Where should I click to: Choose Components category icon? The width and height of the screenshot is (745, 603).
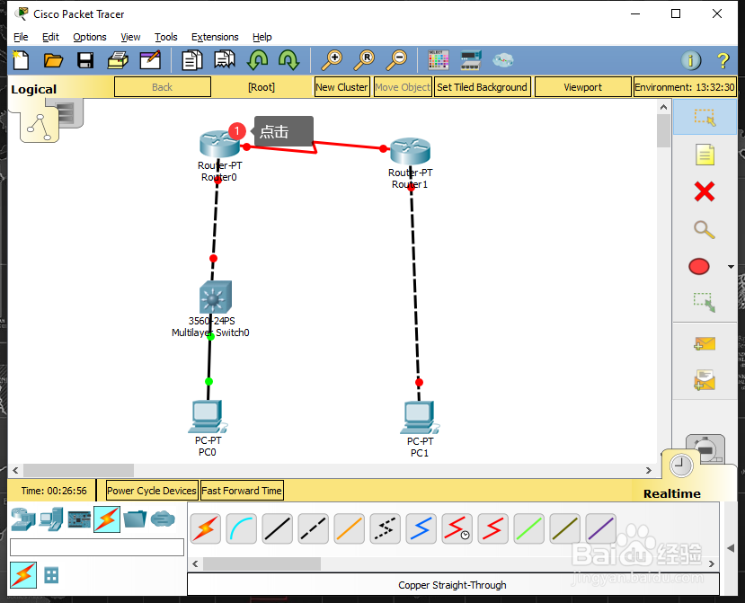[x=79, y=519]
